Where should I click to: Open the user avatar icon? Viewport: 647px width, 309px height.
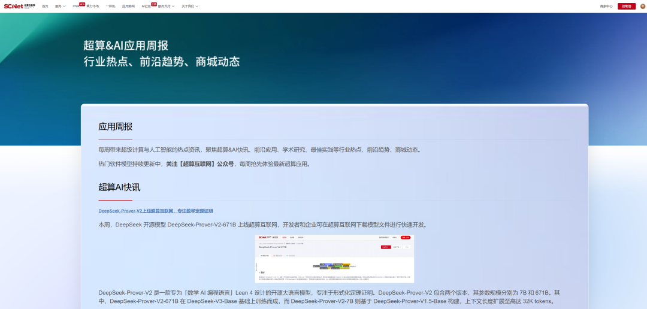(x=642, y=6)
